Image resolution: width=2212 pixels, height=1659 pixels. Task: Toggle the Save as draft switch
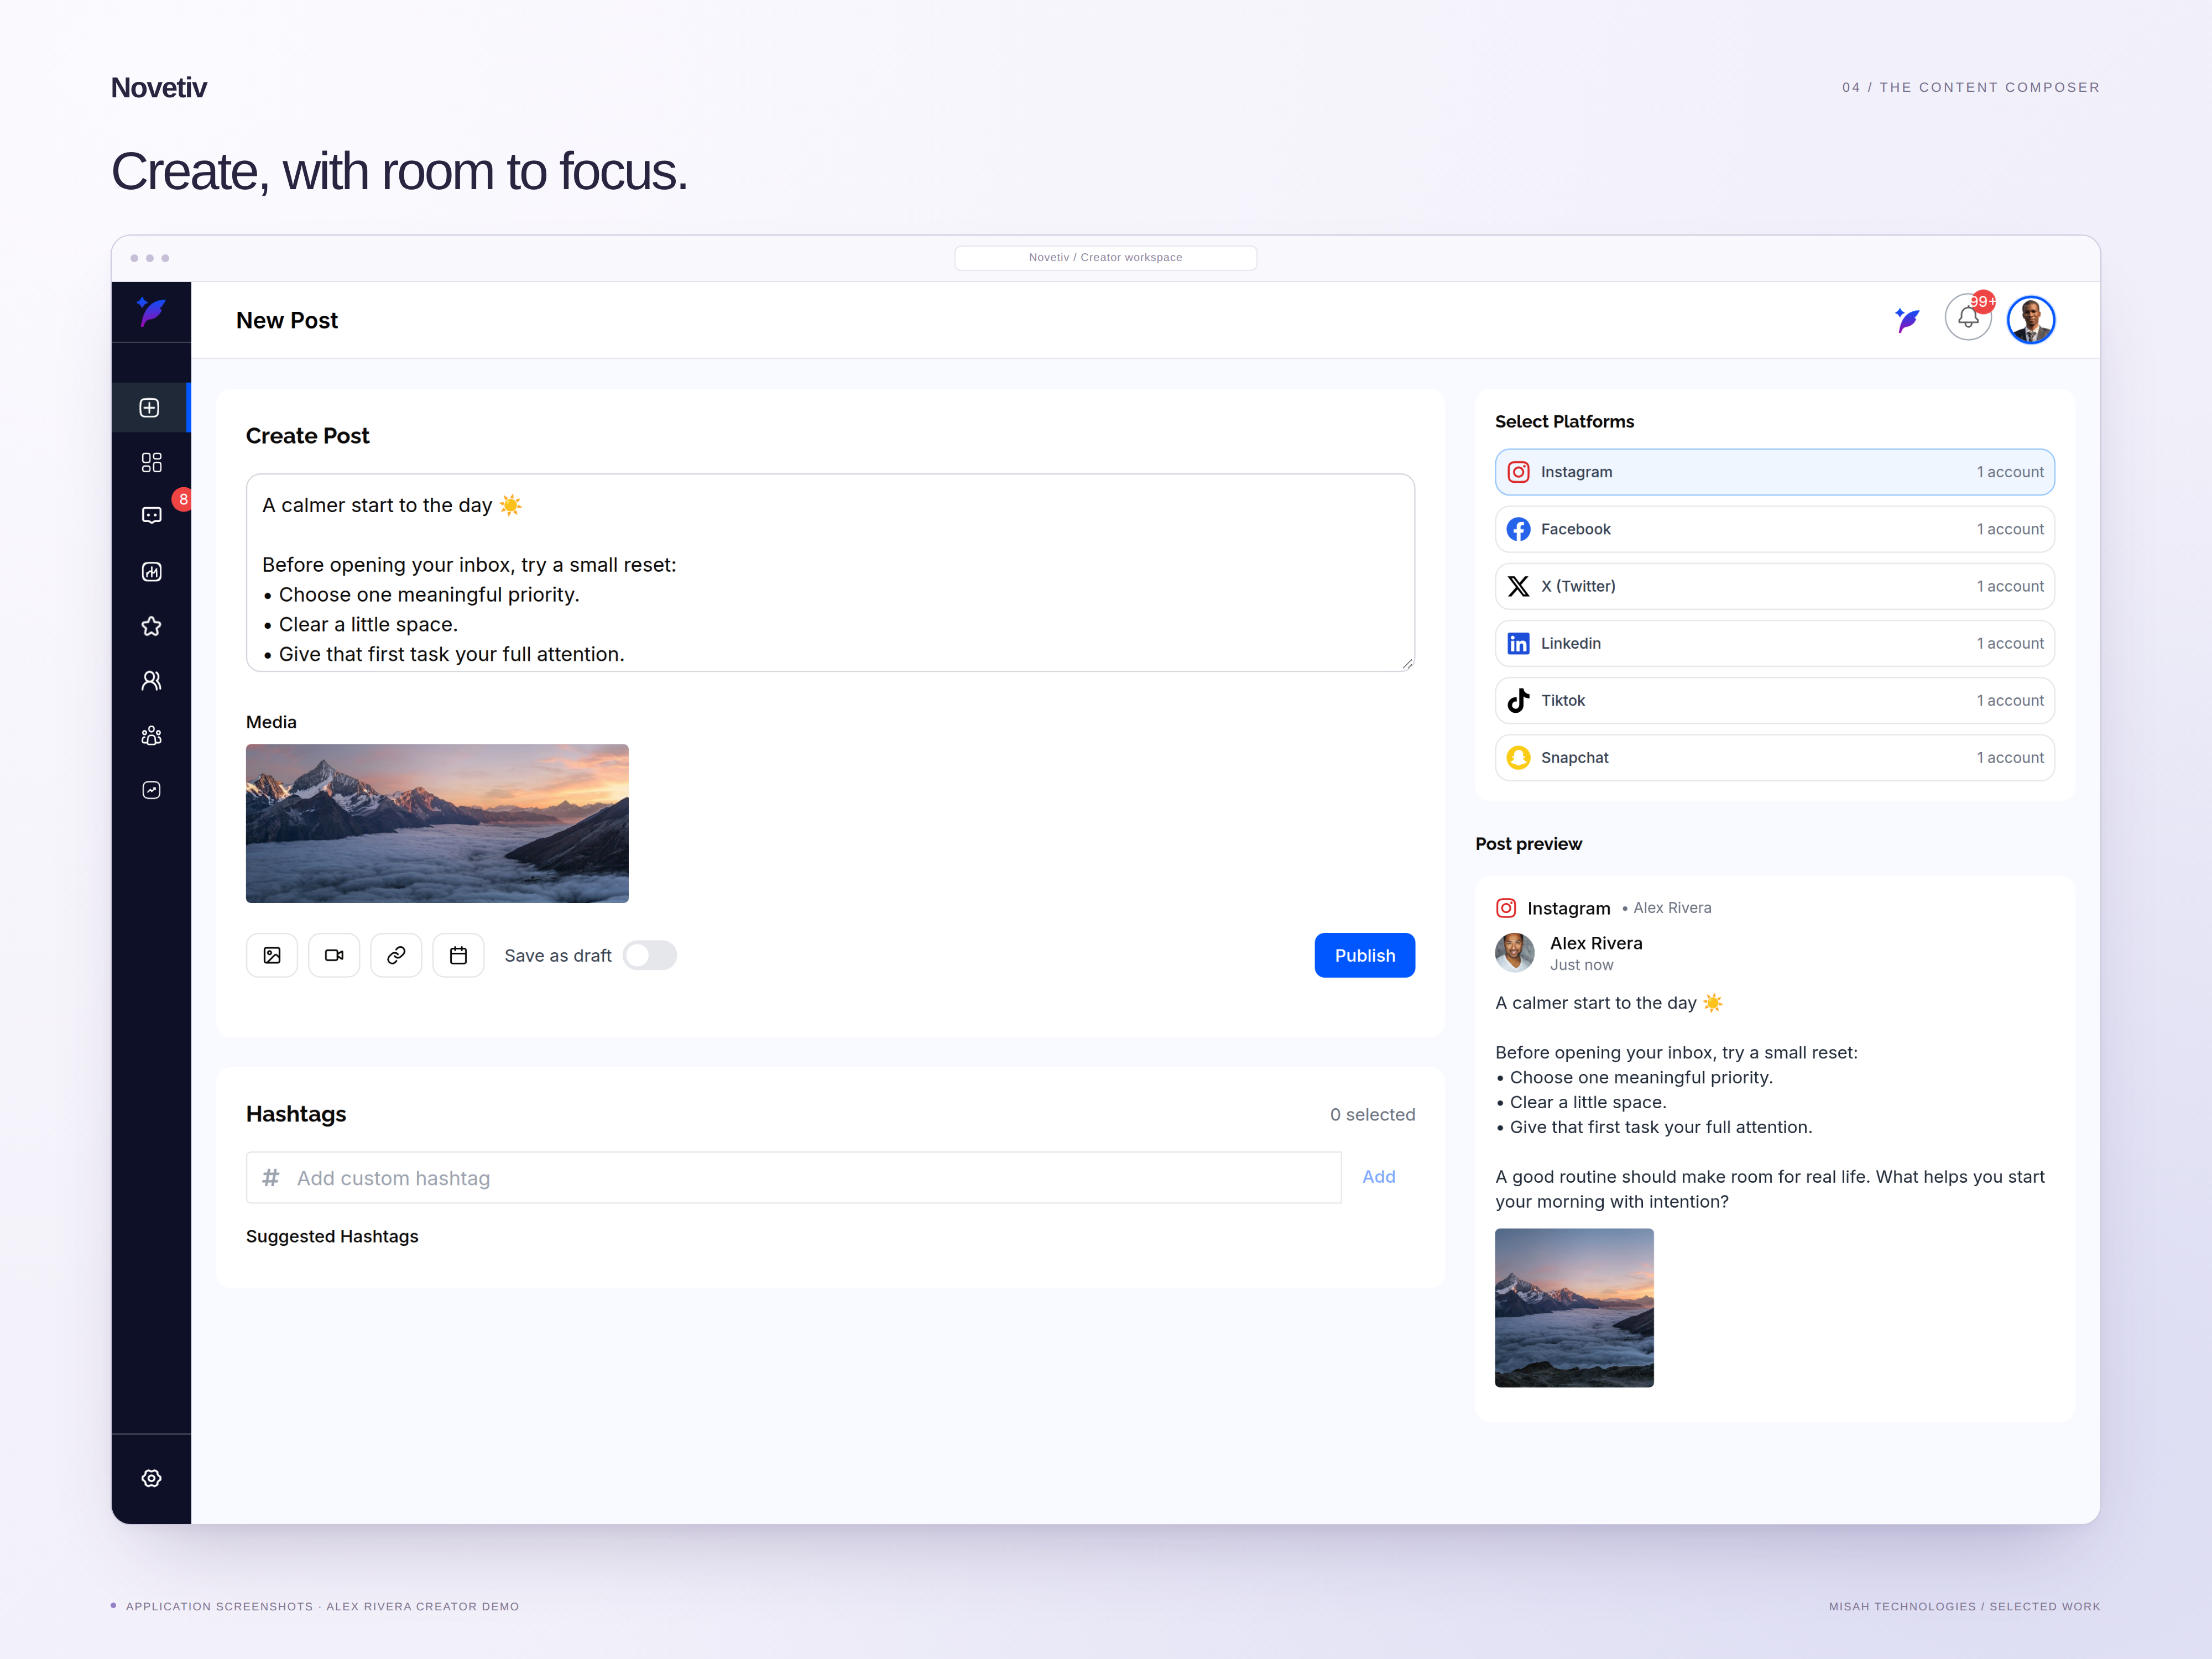[x=650, y=955]
